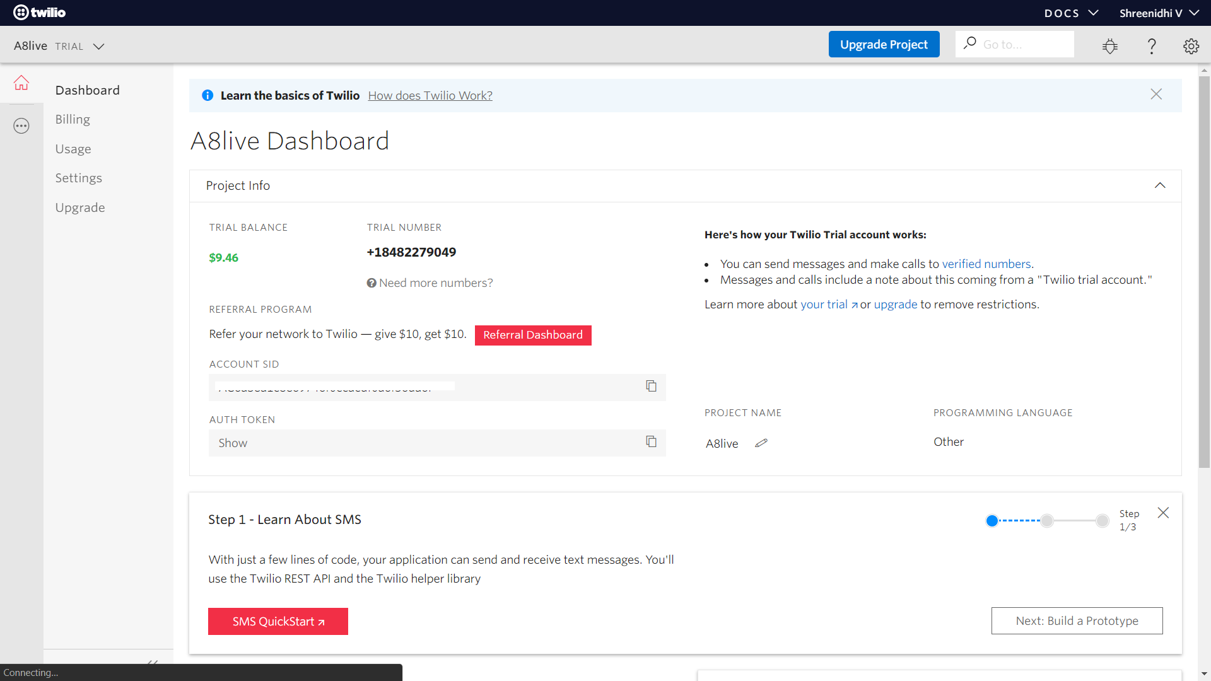Click the programming language value Other
This screenshot has height=681, width=1211.
tap(949, 441)
